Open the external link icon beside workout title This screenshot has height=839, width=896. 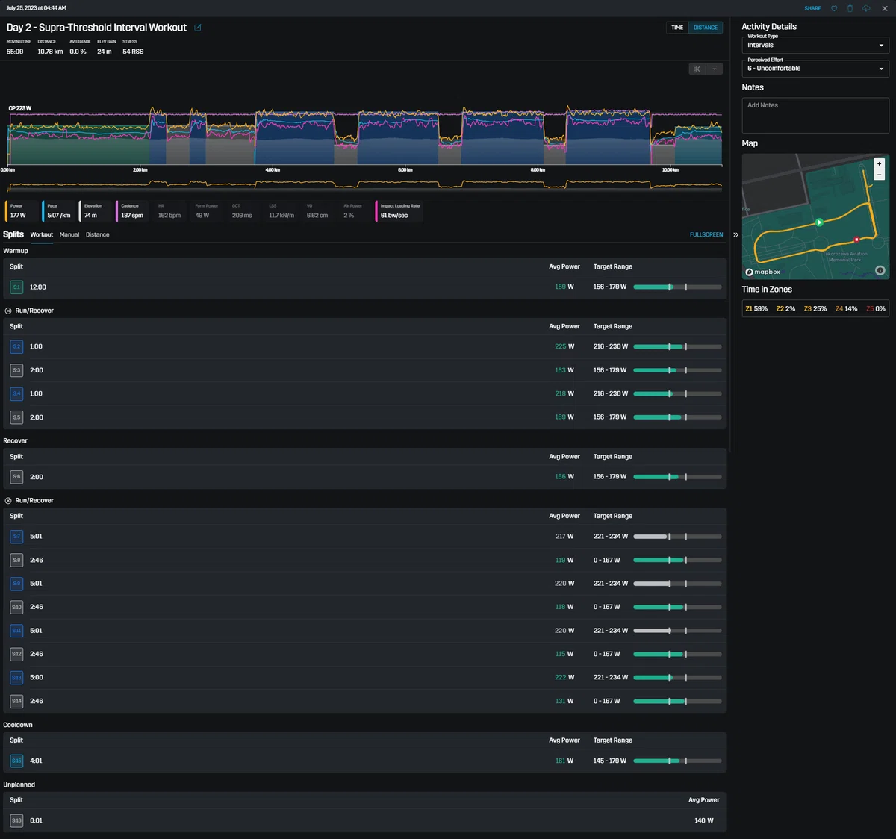(x=198, y=28)
